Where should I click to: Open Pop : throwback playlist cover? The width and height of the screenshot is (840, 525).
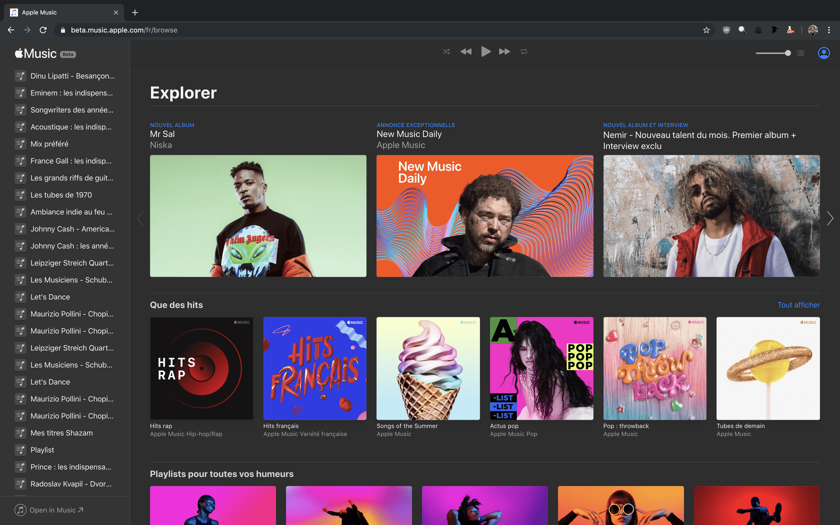pyautogui.click(x=655, y=368)
